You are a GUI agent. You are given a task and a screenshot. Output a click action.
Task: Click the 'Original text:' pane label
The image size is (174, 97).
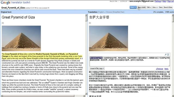(6, 12)
